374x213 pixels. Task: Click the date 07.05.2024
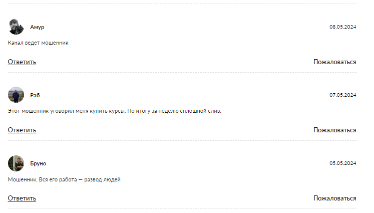(342, 95)
